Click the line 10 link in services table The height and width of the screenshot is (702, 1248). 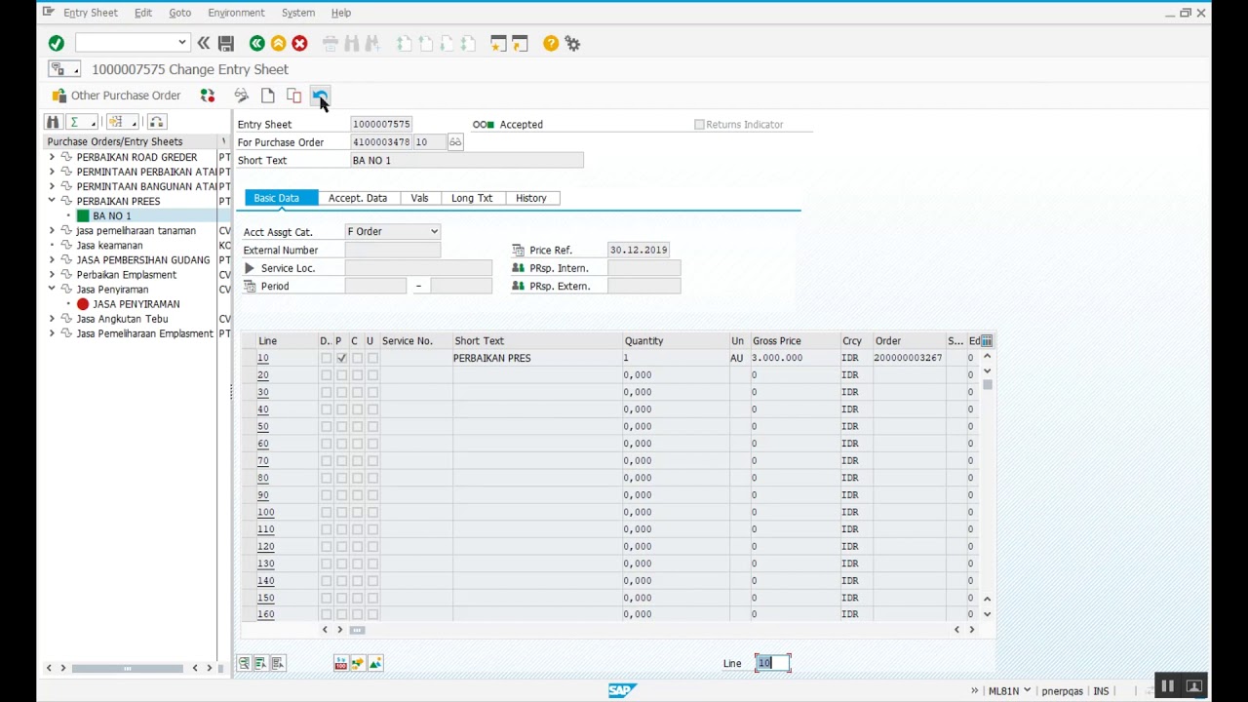263,359
